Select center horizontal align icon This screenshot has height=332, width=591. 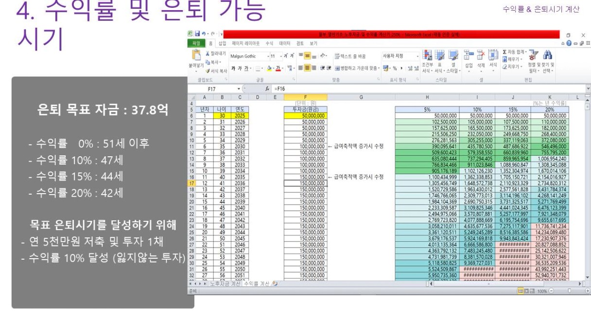tap(308, 68)
